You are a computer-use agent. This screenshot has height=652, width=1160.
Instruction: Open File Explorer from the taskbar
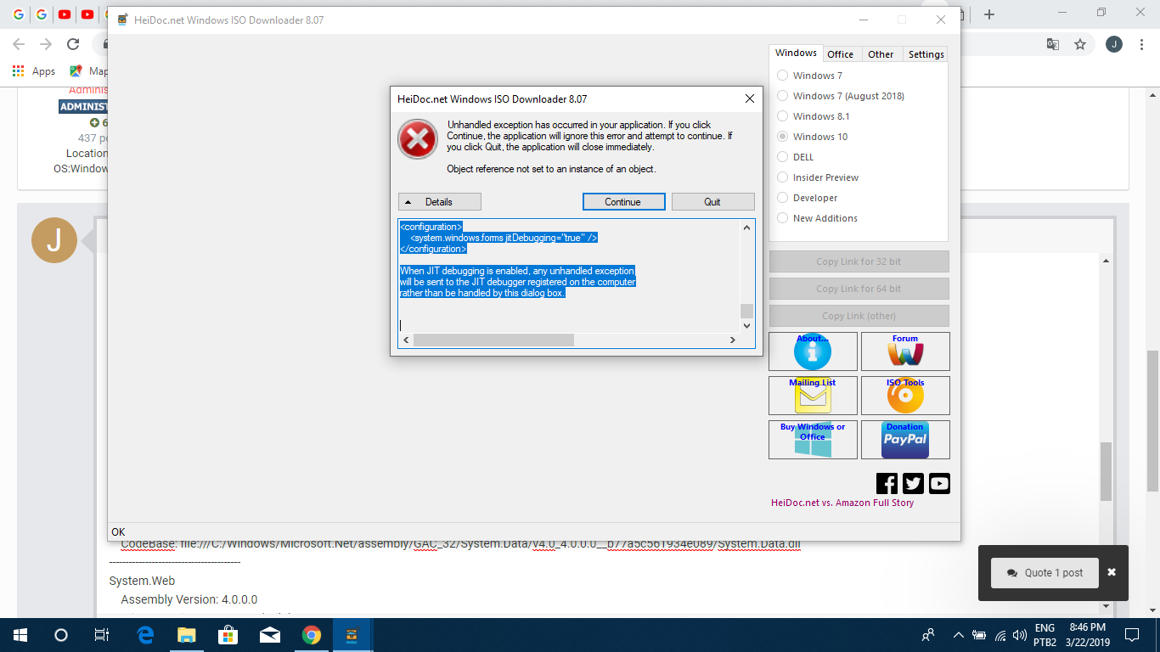pos(187,635)
